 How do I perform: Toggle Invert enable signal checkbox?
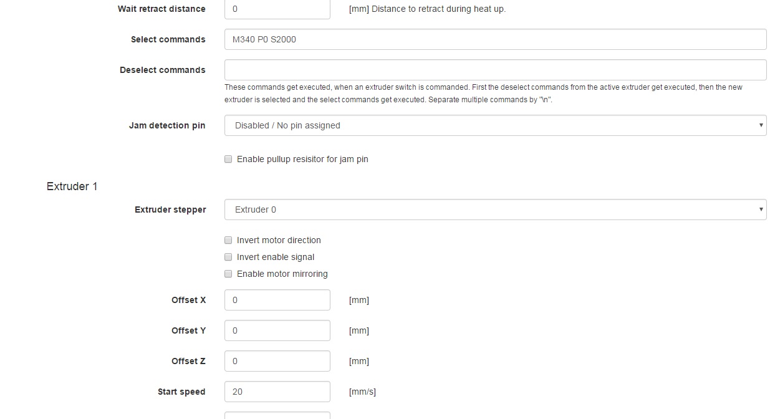pyautogui.click(x=228, y=257)
